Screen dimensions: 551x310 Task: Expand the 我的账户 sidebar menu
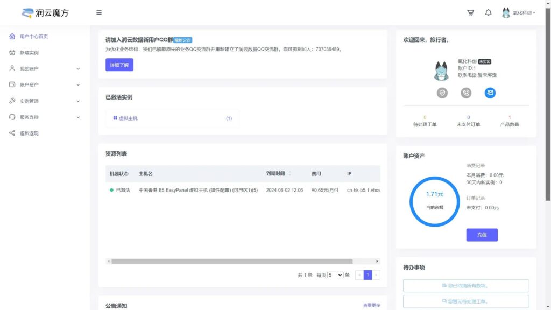pyautogui.click(x=44, y=69)
